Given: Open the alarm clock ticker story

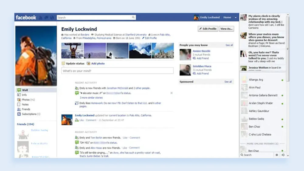Looking at the screenshot, I should coord(263,22).
